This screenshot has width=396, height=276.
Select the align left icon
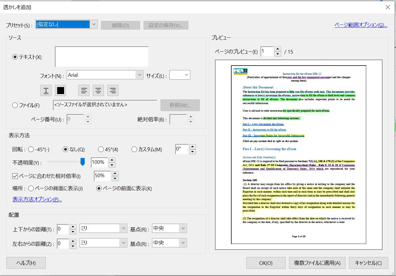coord(84,90)
